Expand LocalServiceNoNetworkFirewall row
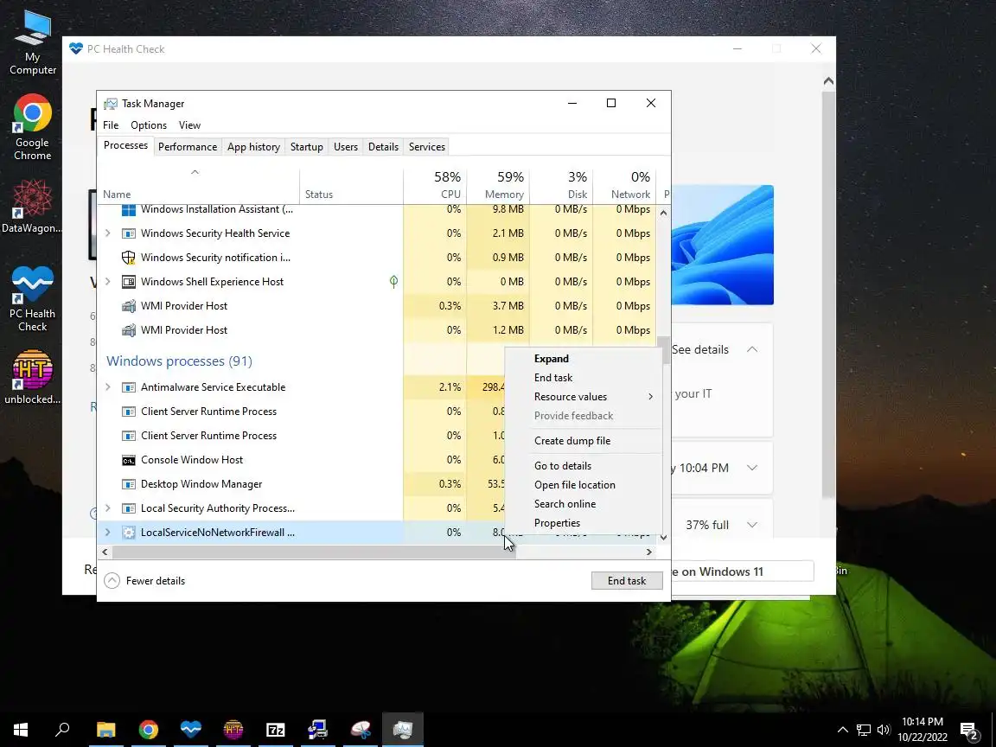The height and width of the screenshot is (747, 996). click(108, 533)
